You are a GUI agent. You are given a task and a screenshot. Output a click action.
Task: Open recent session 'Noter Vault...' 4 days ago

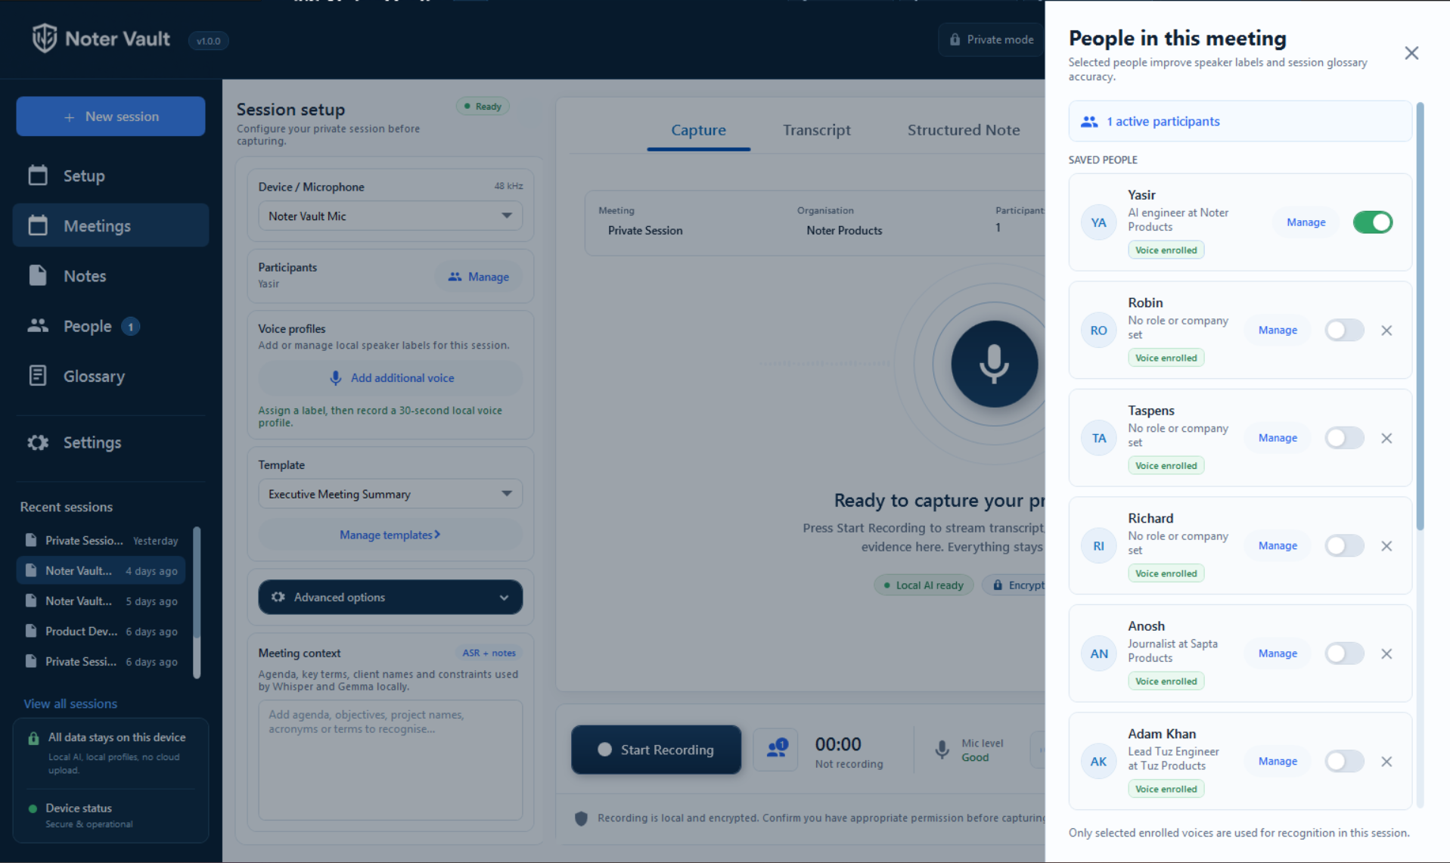coord(101,571)
